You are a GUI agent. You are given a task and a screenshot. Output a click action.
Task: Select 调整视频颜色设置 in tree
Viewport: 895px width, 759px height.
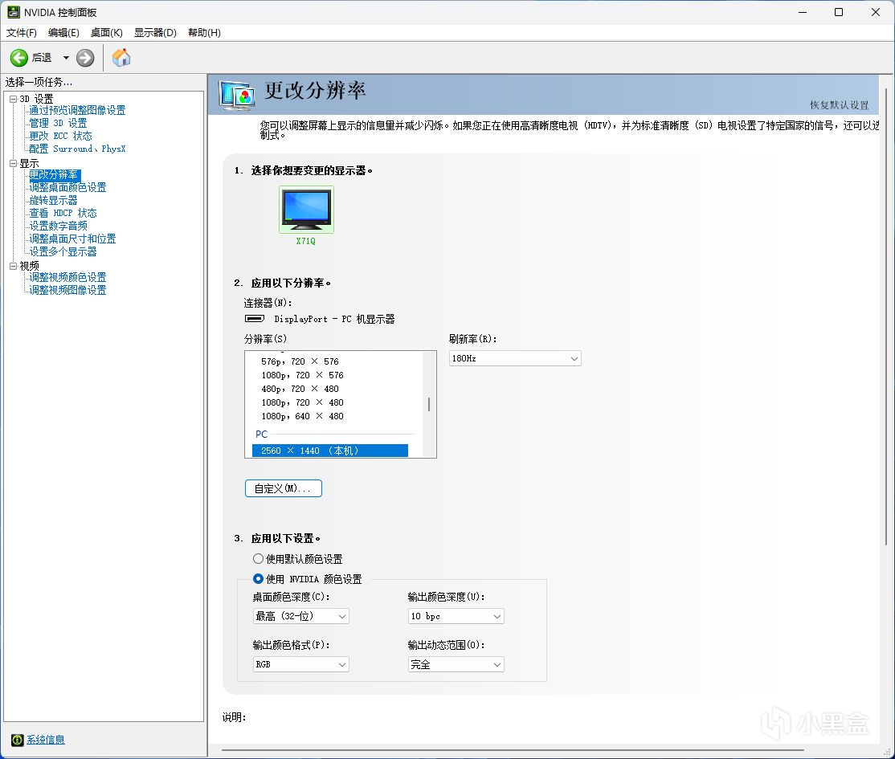coord(67,277)
